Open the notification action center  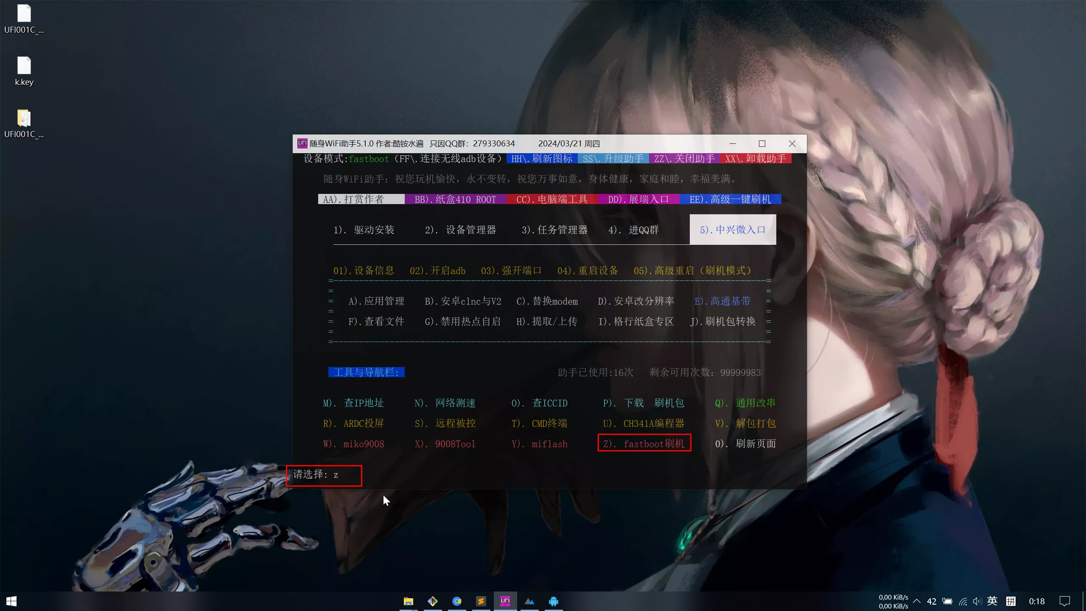click(x=1065, y=601)
